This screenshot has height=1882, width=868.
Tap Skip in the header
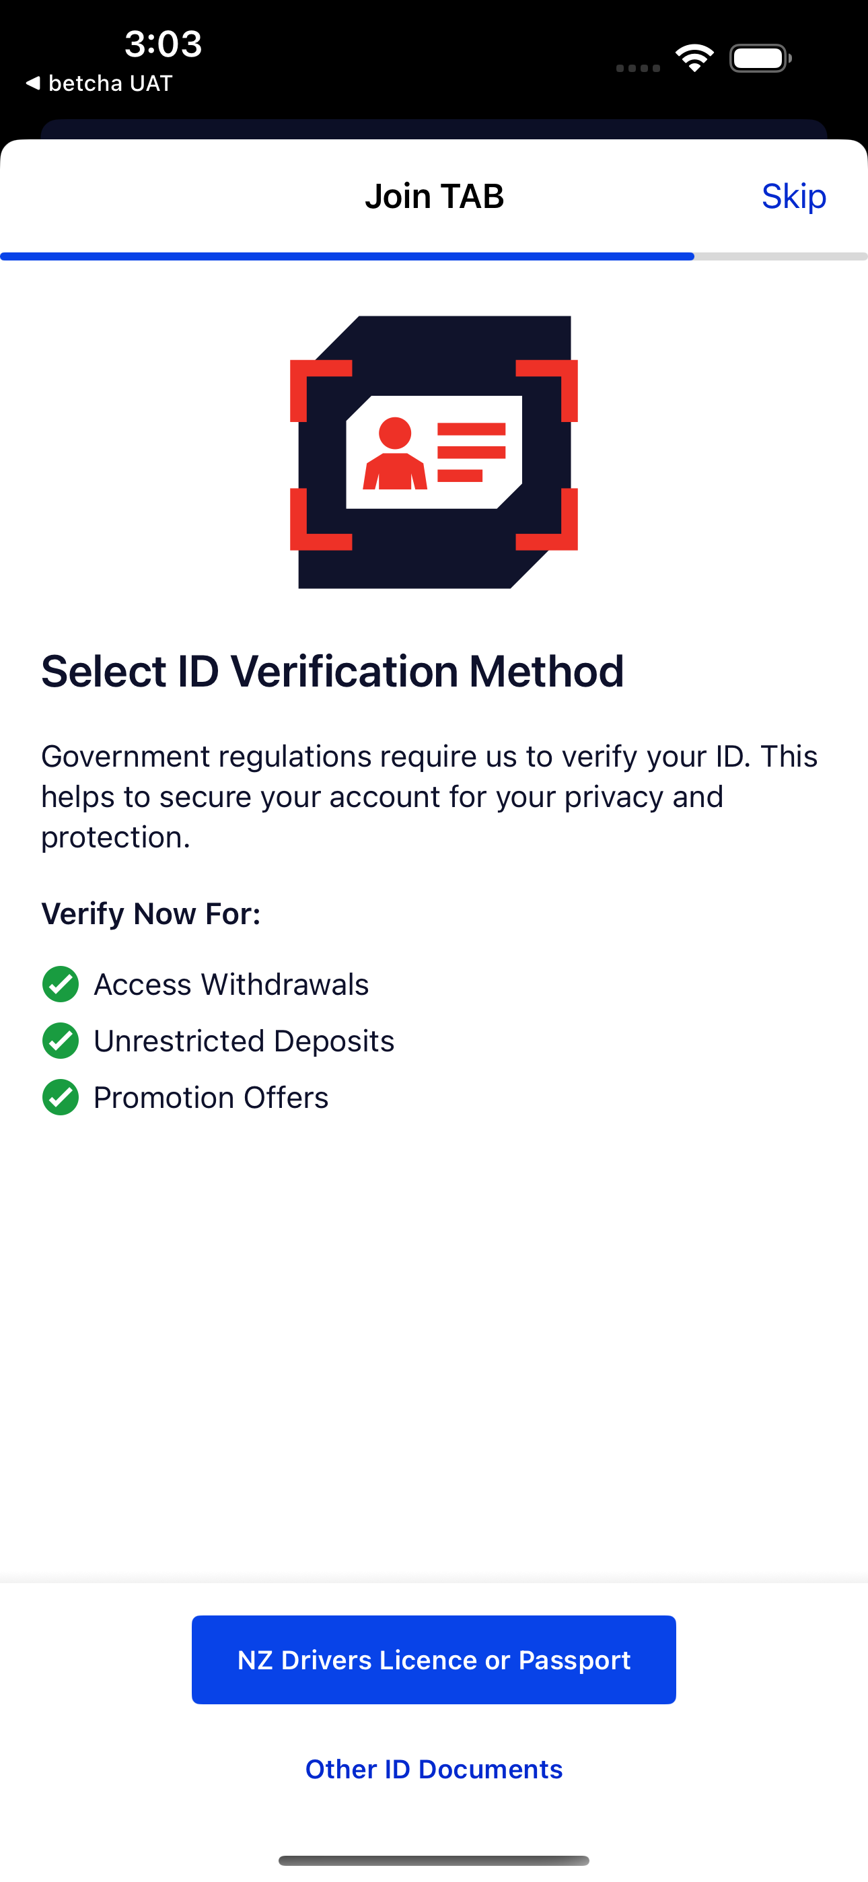(x=793, y=196)
